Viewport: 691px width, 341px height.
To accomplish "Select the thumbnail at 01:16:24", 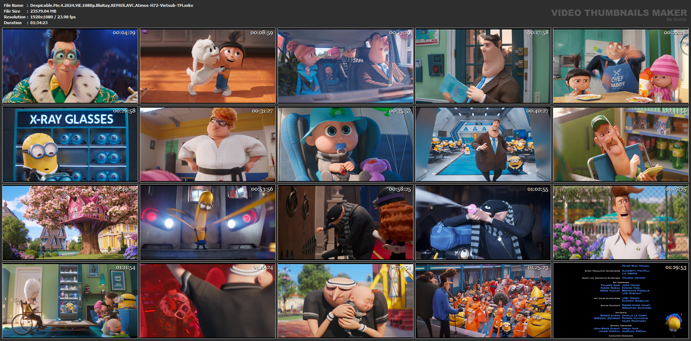I will pyautogui.click(x=208, y=301).
